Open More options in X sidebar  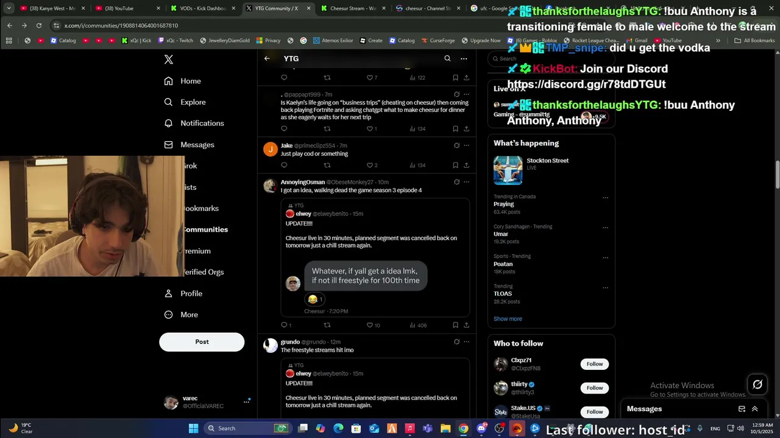(181, 315)
